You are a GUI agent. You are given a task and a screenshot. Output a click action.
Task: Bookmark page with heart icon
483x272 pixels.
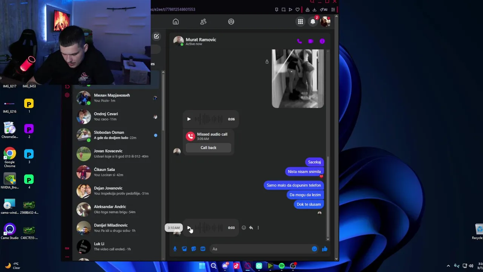click(297, 9)
